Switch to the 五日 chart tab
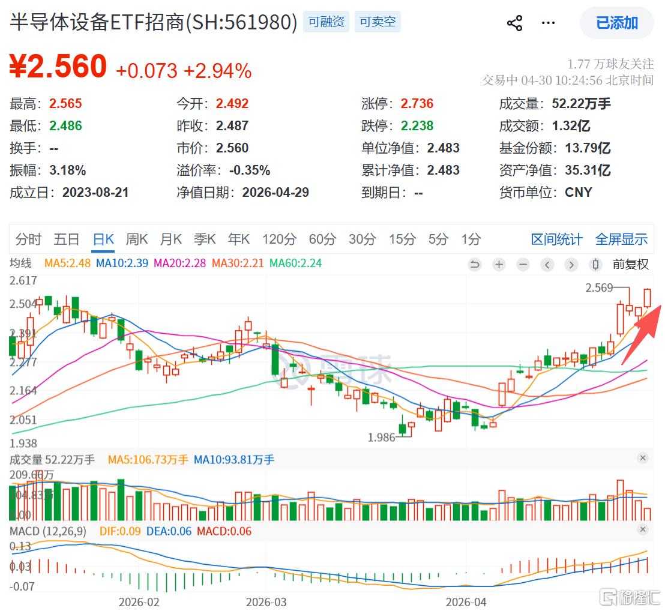The image size is (665, 611). pos(67,239)
